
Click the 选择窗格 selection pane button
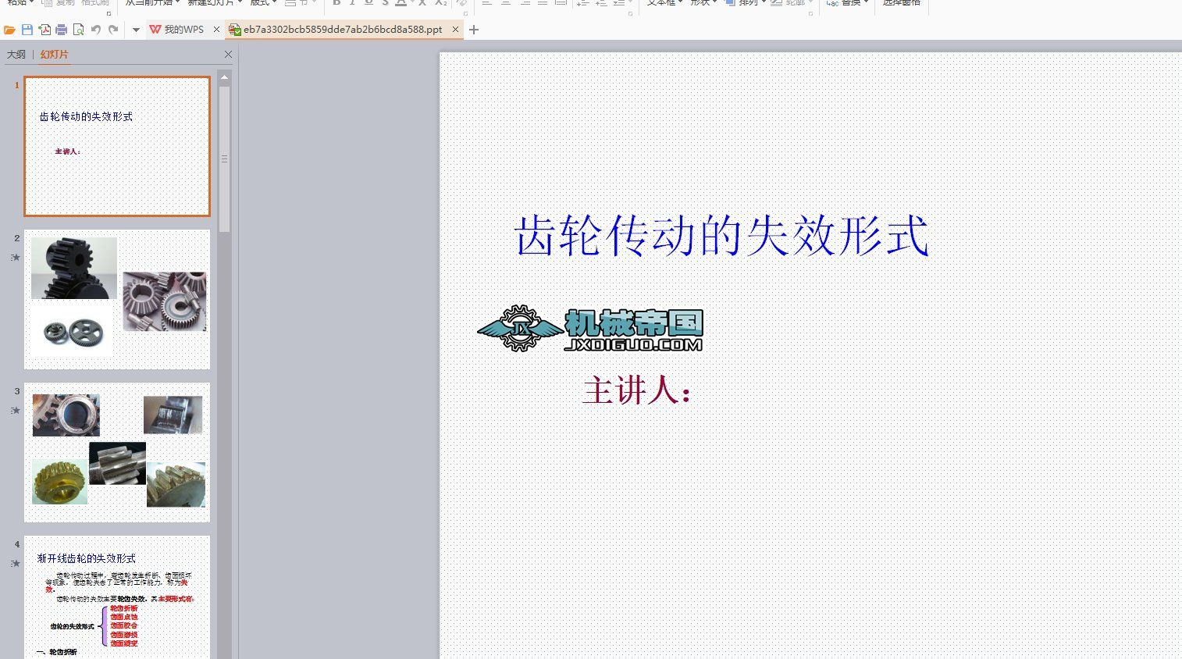pyautogui.click(x=902, y=3)
